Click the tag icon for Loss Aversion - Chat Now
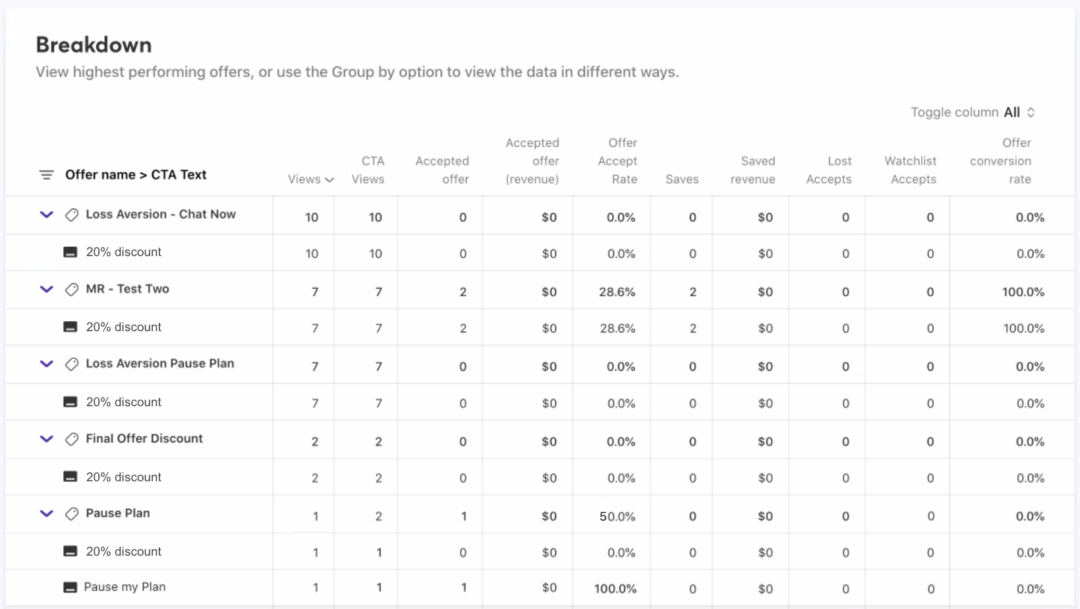1080x609 pixels. 72,215
